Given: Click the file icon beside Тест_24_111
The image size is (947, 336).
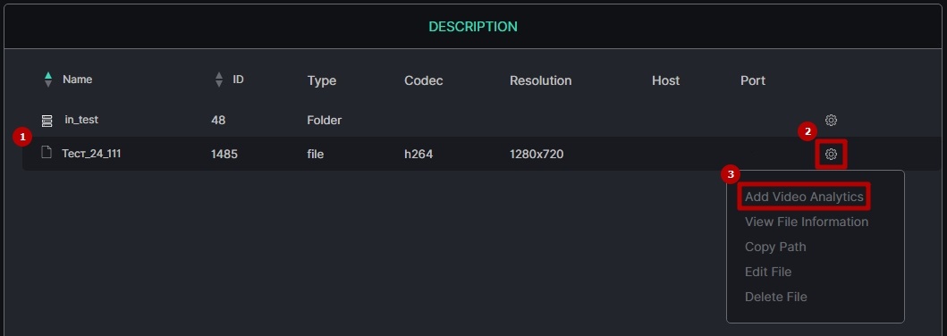Looking at the screenshot, I should (x=47, y=152).
